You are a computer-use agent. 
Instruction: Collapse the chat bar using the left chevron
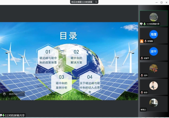[22, 94]
